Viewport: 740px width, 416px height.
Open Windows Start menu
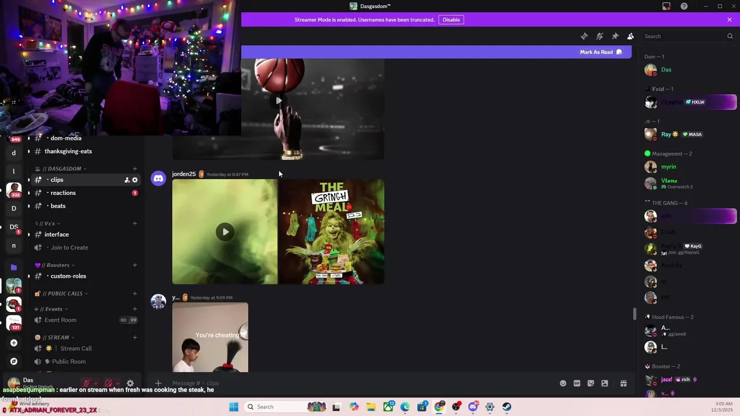pyautogui.click(x=234, y=407)
